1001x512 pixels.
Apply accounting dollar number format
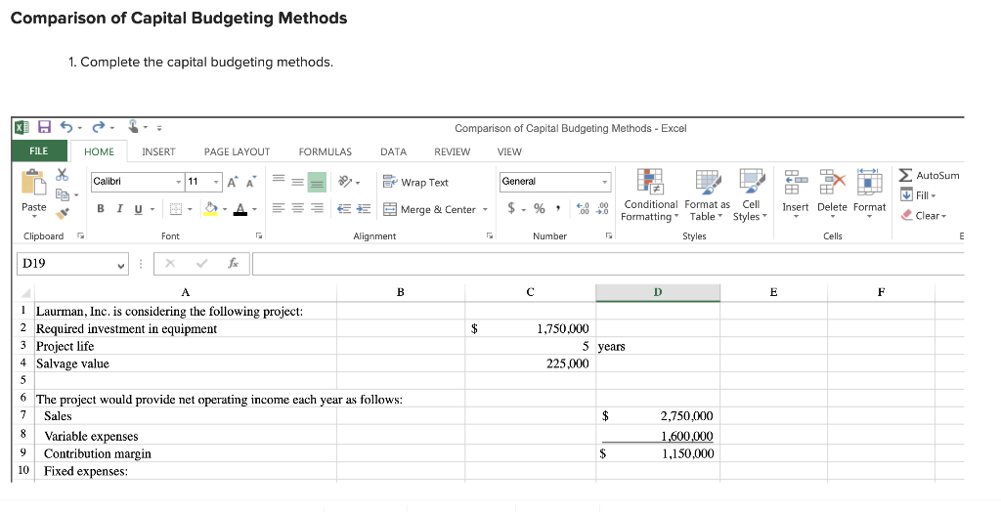click(511, 208)
